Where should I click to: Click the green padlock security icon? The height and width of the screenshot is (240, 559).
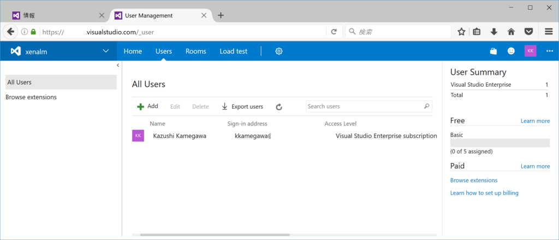33,32
